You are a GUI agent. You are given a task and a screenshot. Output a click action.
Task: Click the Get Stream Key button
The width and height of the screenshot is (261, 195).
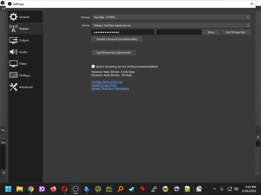click(x=236, y=32)
